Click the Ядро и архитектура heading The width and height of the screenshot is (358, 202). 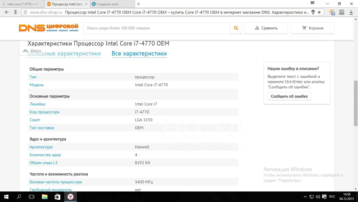point(48,139)
